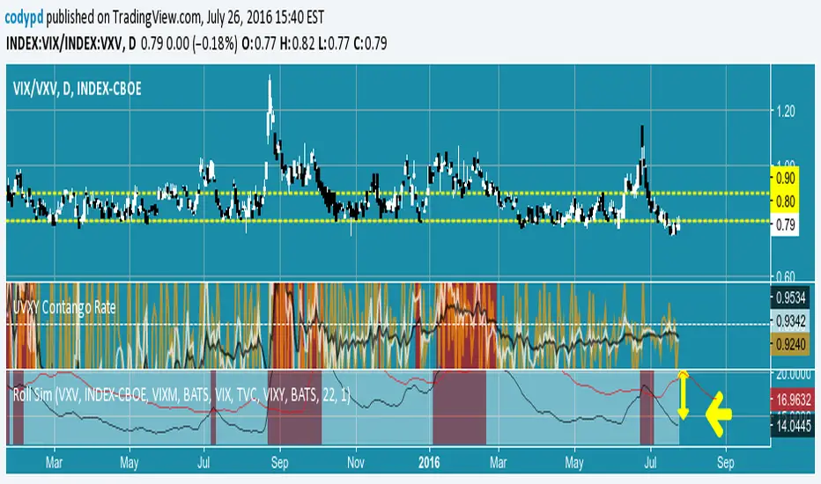
Task: Click the 0.60 price axis label
Action: point(786,275)
